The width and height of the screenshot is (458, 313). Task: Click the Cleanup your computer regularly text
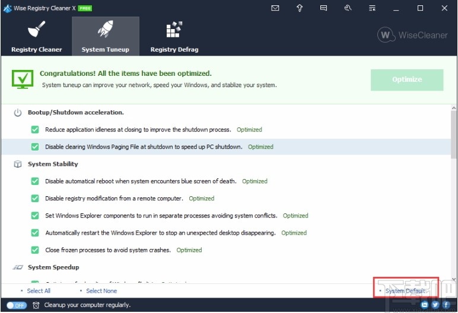point(87,305)
